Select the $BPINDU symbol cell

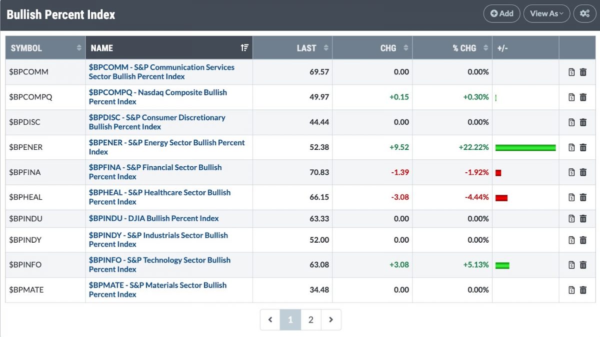pyautogui.click(x=45, y=219)
